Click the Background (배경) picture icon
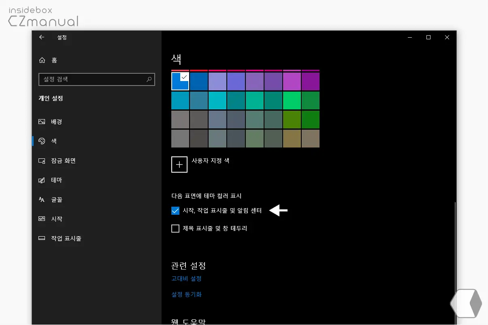Screen dimensions: 488x325 tap(42, 122)
